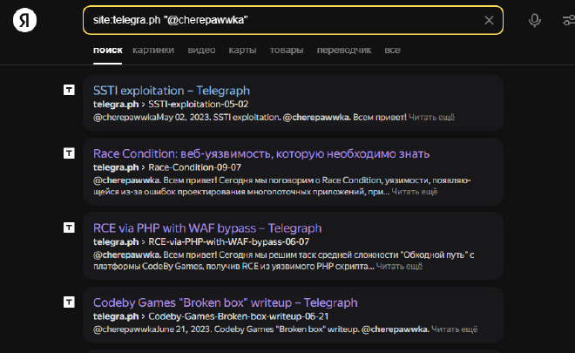Image resolution: width=575 pixels, height=353 pixels.
Task: Click the RCE-via-PHP-with-WAF-bypass-06-07 URL path
Action: tap(228, 241)
